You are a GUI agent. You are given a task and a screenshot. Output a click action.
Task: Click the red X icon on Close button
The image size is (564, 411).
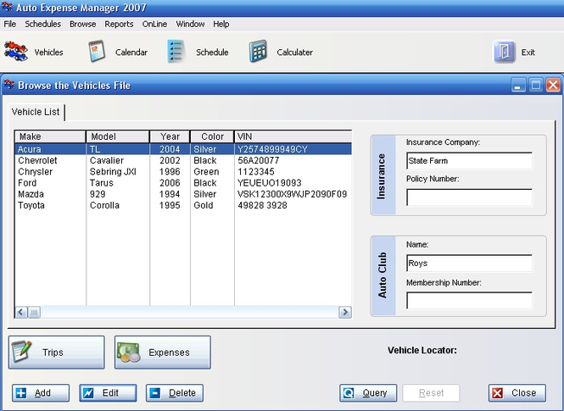[498, 393]
